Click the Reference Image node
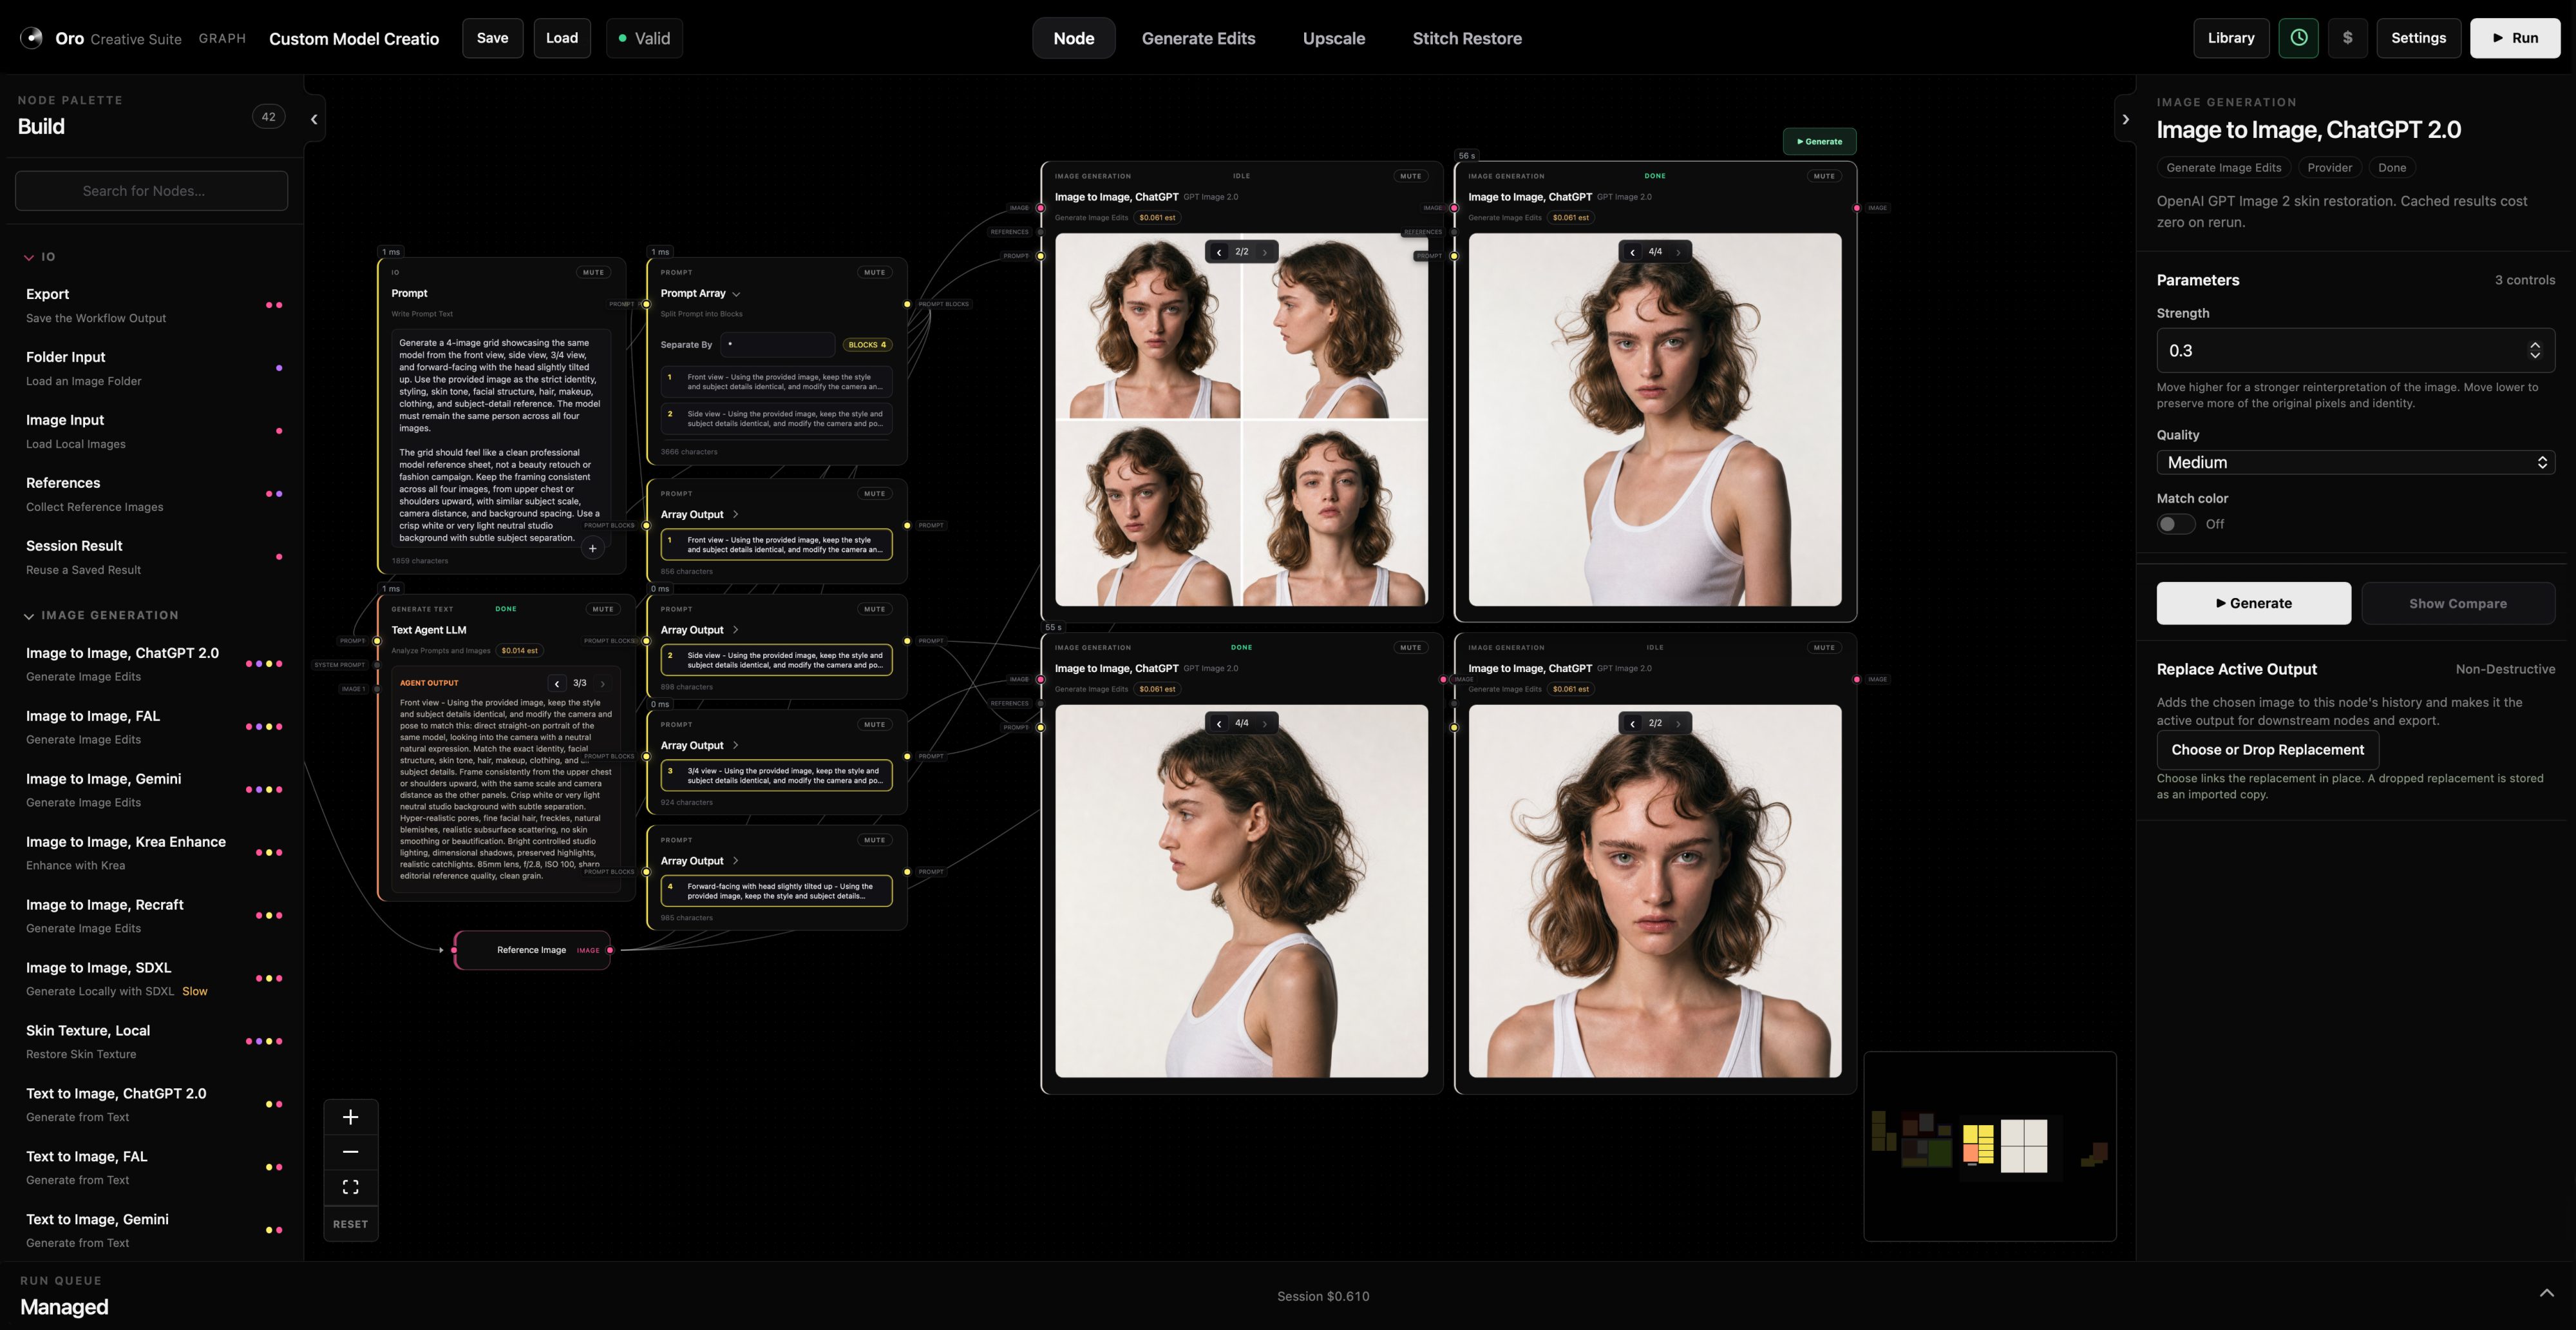The height and width of the screenshot is (1330, 2576). tap(532, 950)
